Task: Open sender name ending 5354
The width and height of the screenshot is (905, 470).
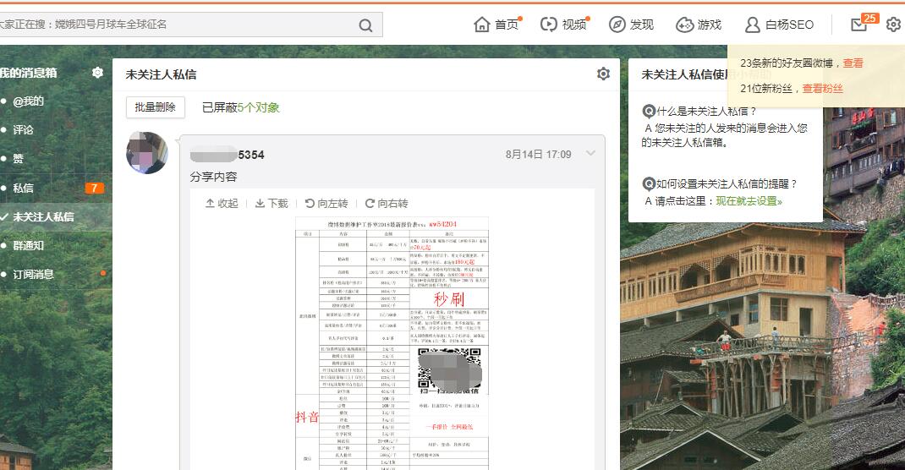Action: [x=228, y=155]
